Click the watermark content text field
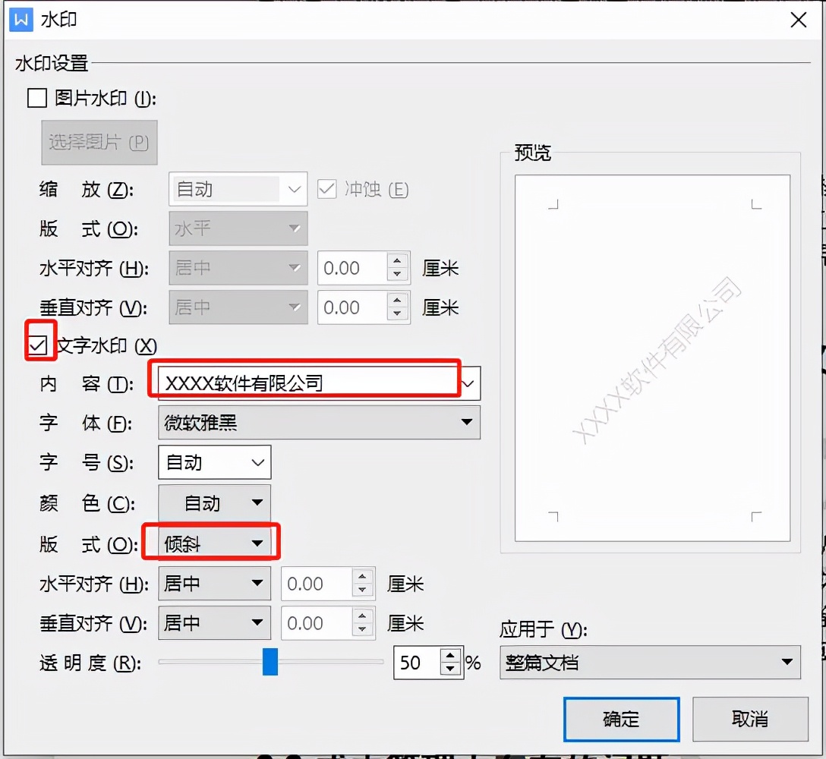The height and width of the screenshot is (759, 826). pos(308,383)
